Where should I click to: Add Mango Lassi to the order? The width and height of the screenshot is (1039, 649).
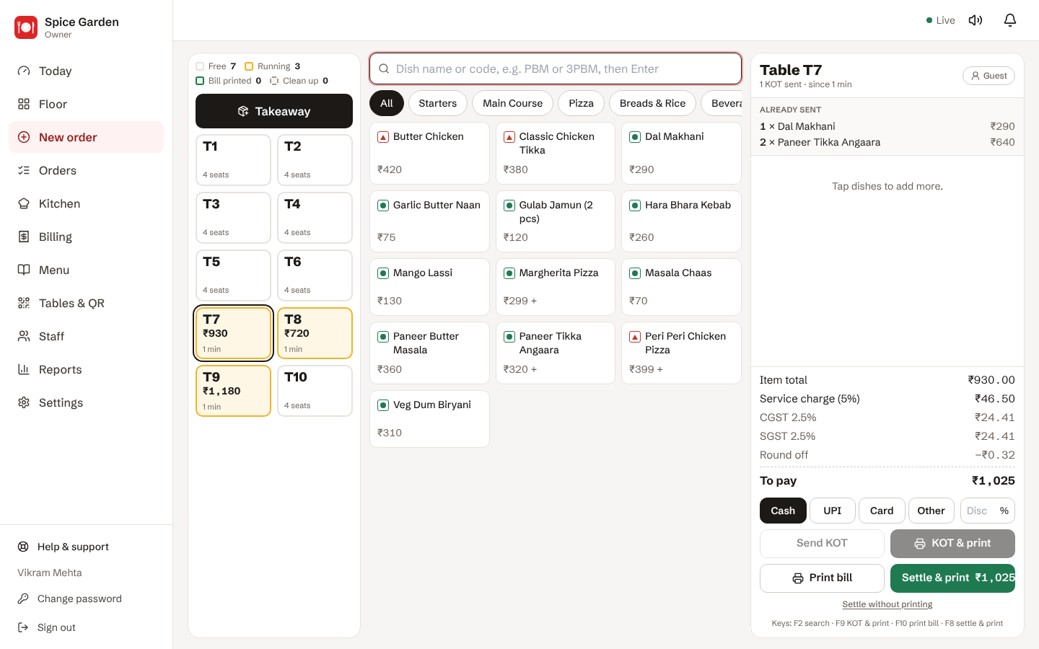(x=429, y=286)
